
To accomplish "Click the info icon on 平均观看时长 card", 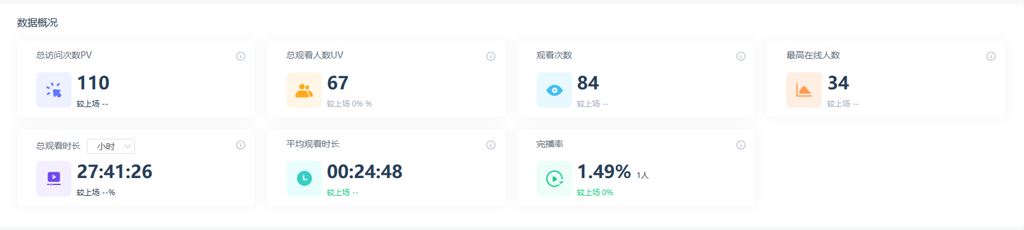I will (x=490, y=145).
